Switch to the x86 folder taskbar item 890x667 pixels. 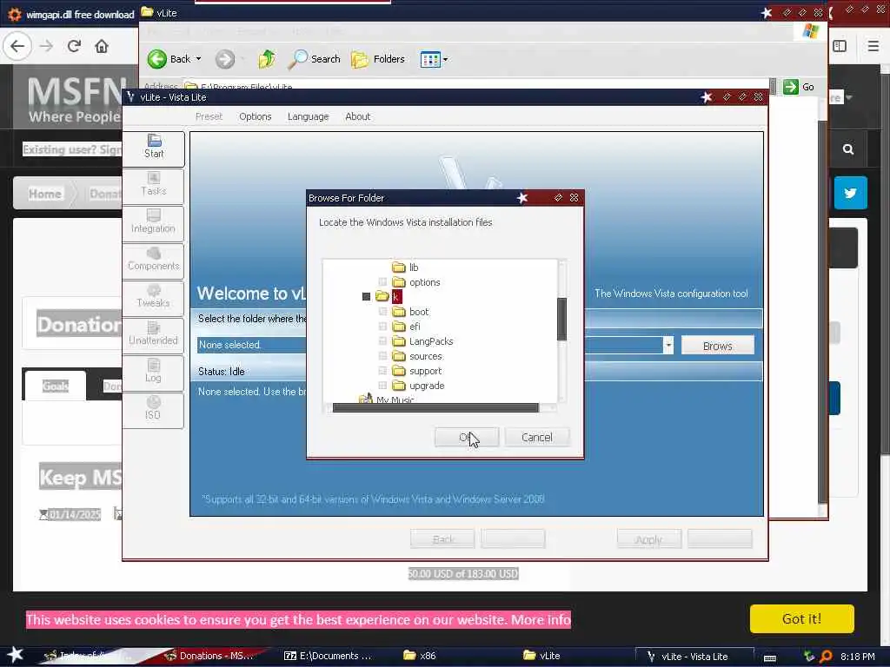[420, 656]
